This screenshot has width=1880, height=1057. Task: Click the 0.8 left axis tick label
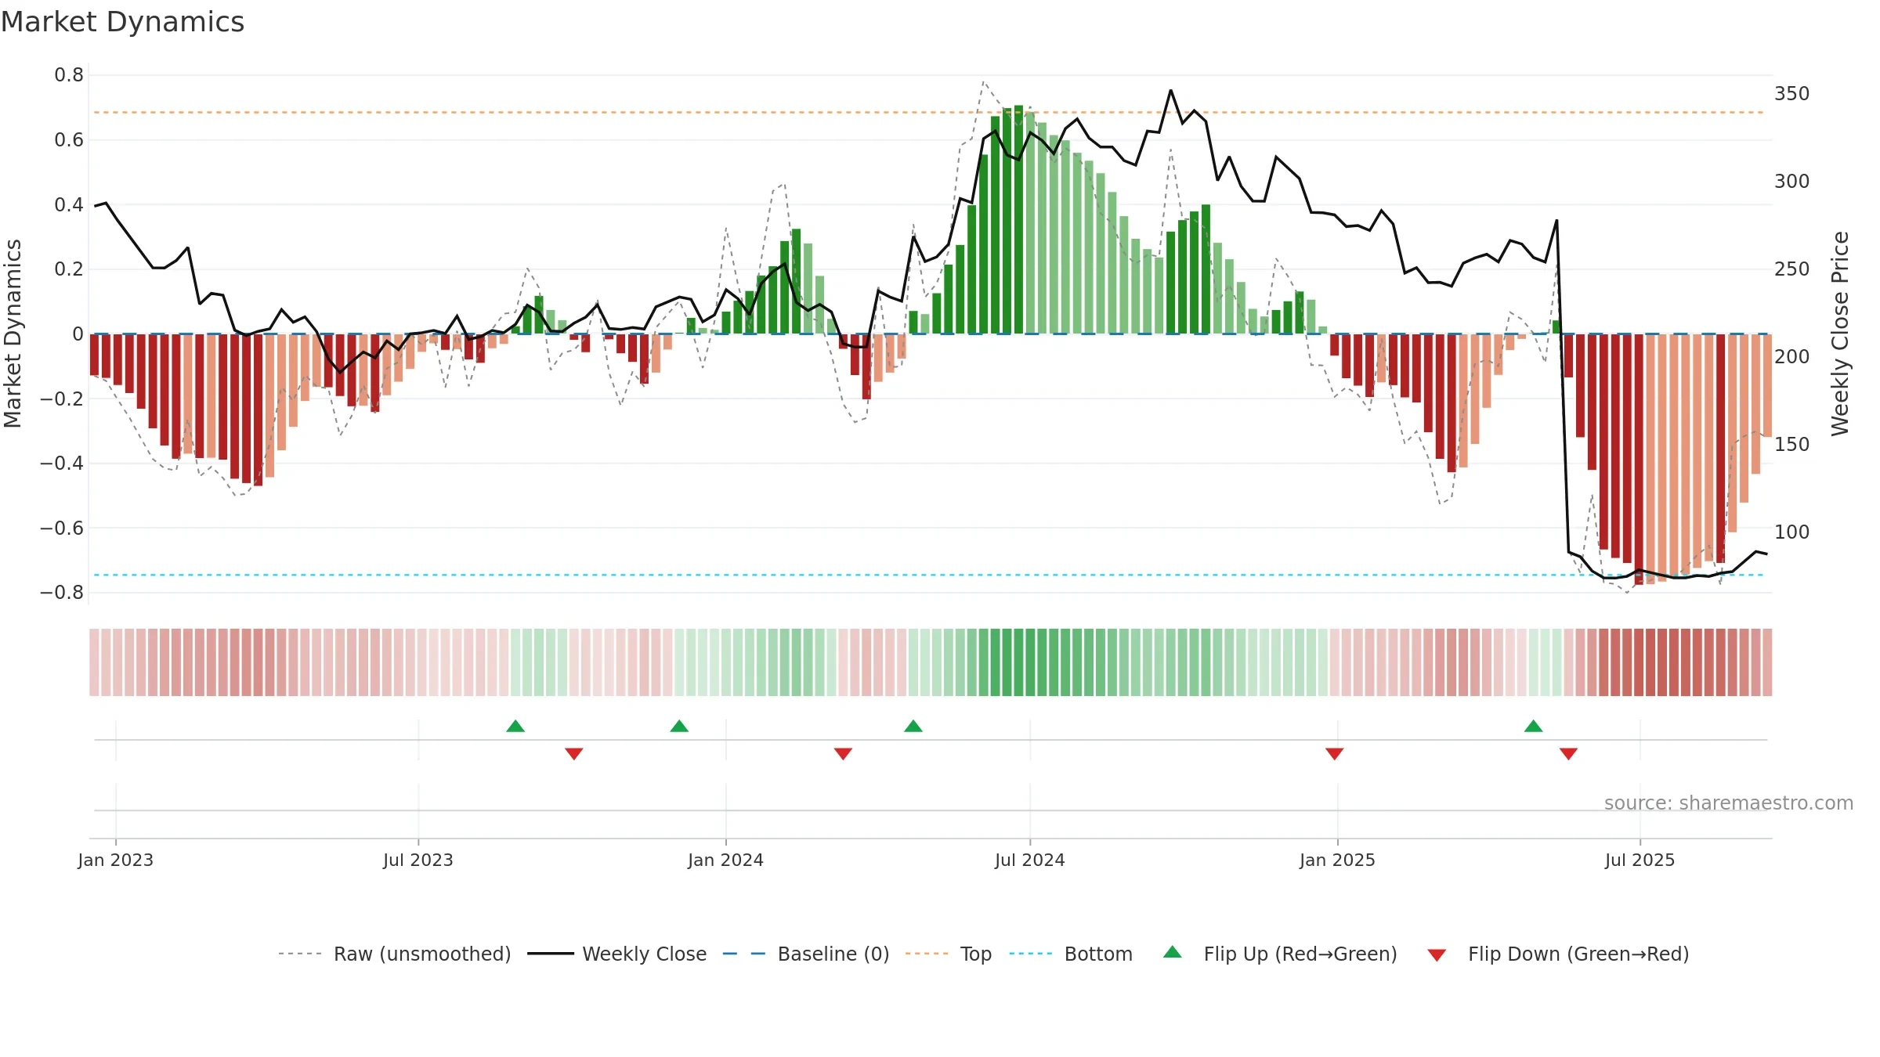coord(69,75)
